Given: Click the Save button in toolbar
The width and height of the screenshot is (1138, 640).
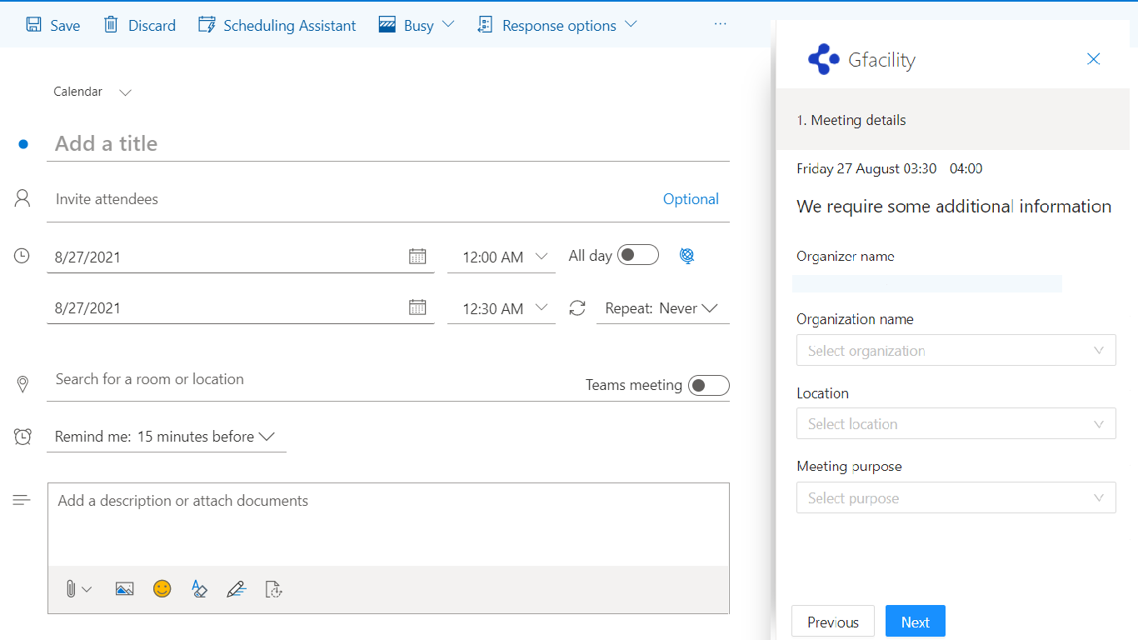Looking at the screenshot, I should [52, 25].
